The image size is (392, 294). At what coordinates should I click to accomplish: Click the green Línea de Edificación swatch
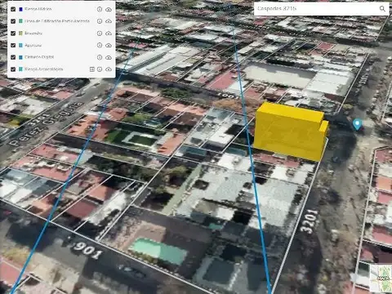point(20,21)
